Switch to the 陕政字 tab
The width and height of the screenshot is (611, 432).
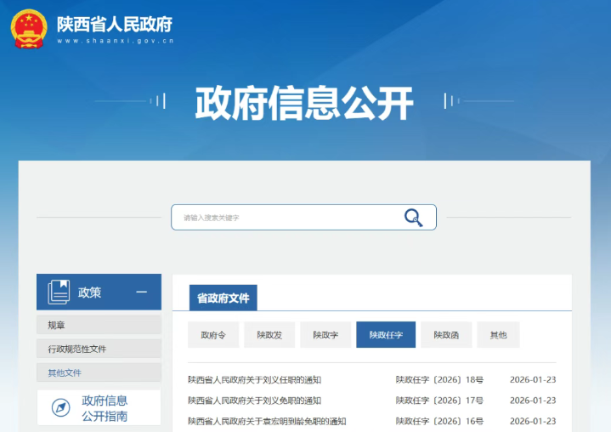[x=325, y=335]
